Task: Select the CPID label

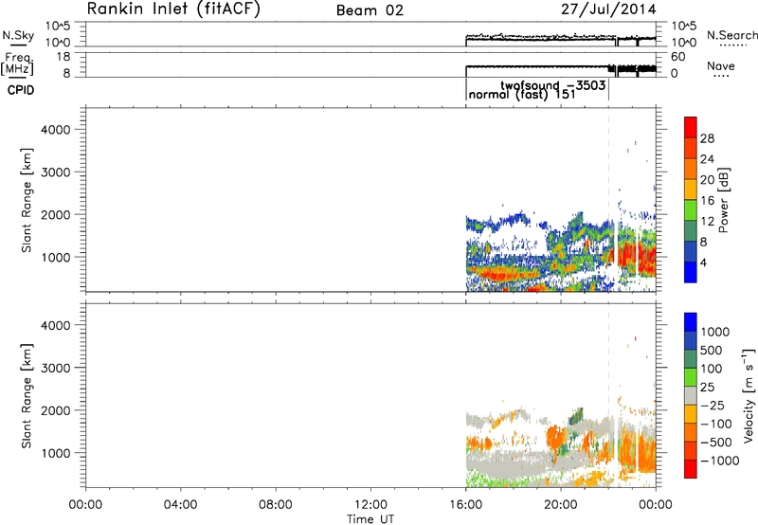Action: click(x=21, y=90)
